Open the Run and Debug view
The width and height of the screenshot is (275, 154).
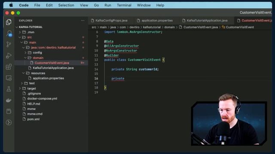(x=9, y=56)
